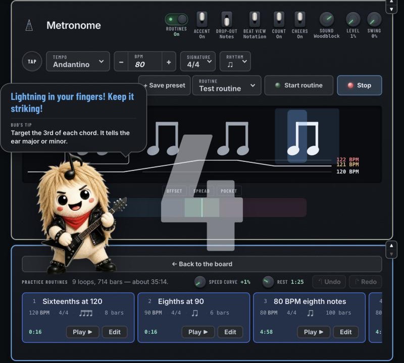
Task: Click the Undo button
Action: pyautogui.click(x=330, y=282)
